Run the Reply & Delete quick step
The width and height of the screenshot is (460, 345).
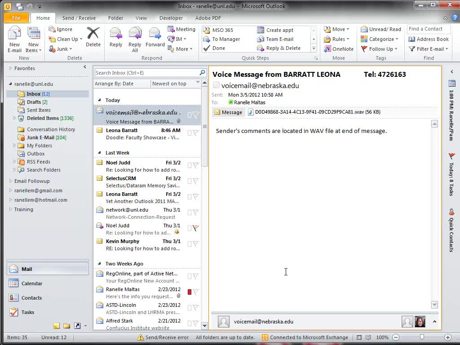pos(279,48)
